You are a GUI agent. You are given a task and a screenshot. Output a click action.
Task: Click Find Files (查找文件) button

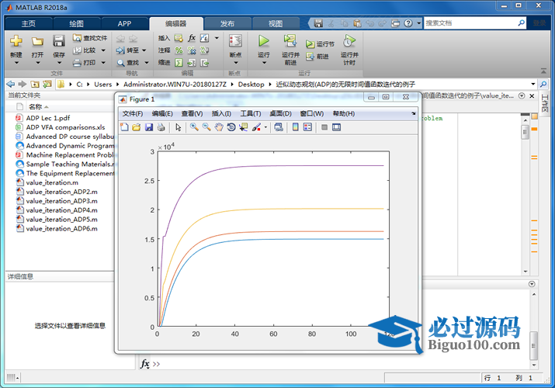point(90,38)
